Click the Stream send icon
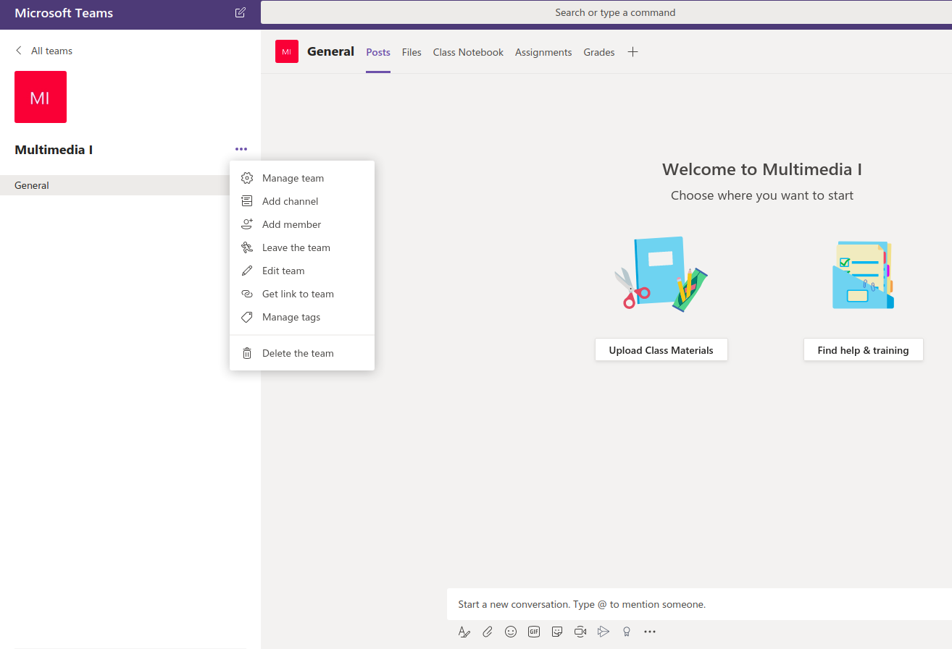952x649 pixels. point(604,632)
